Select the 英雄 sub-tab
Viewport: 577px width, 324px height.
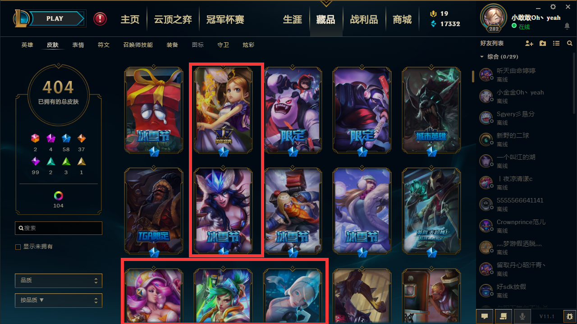27,45
